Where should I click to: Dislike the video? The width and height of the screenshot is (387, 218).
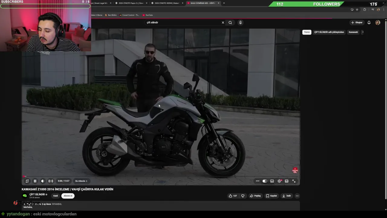coord(243,196)
